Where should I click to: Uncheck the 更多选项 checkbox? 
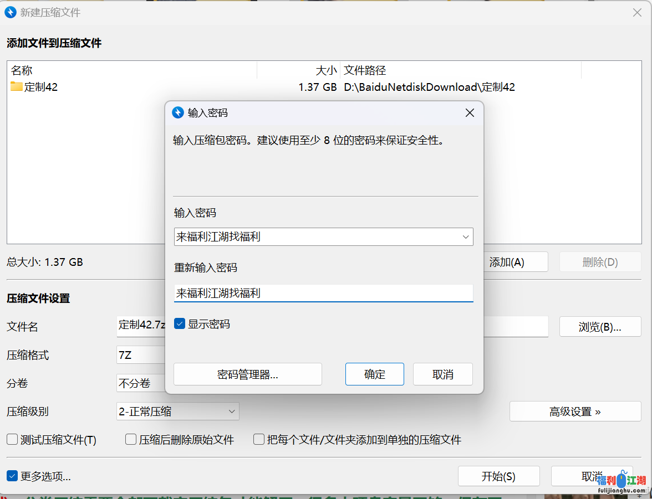[x=12, y=476]
